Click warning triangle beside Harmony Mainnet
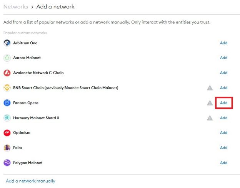The height and width of the screenshot is (188, 240). (210, 118)
